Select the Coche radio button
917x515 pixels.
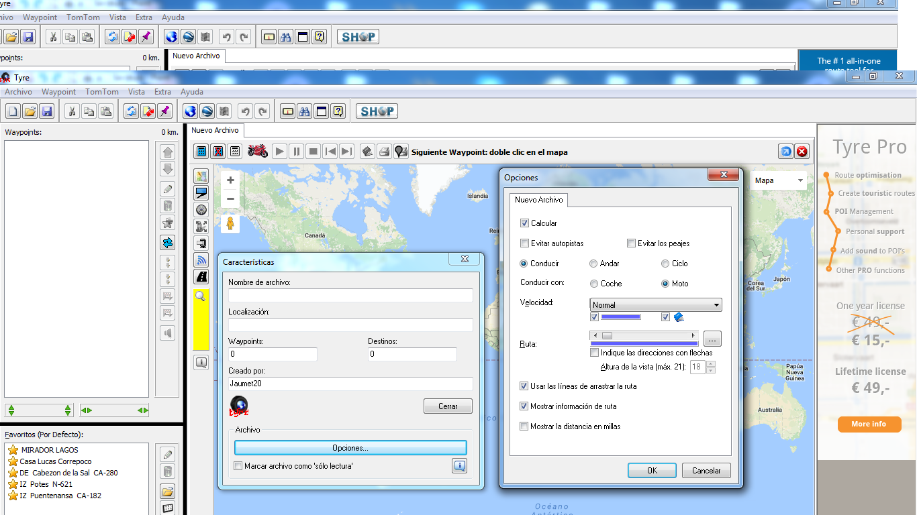click(593, 284)
